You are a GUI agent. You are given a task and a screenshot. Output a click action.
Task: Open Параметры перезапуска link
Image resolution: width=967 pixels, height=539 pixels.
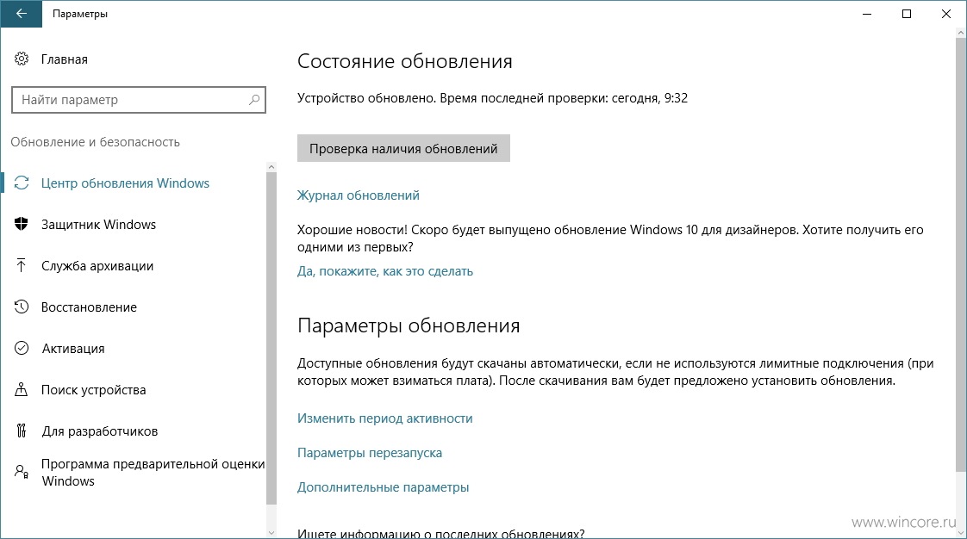coord(370,453)
